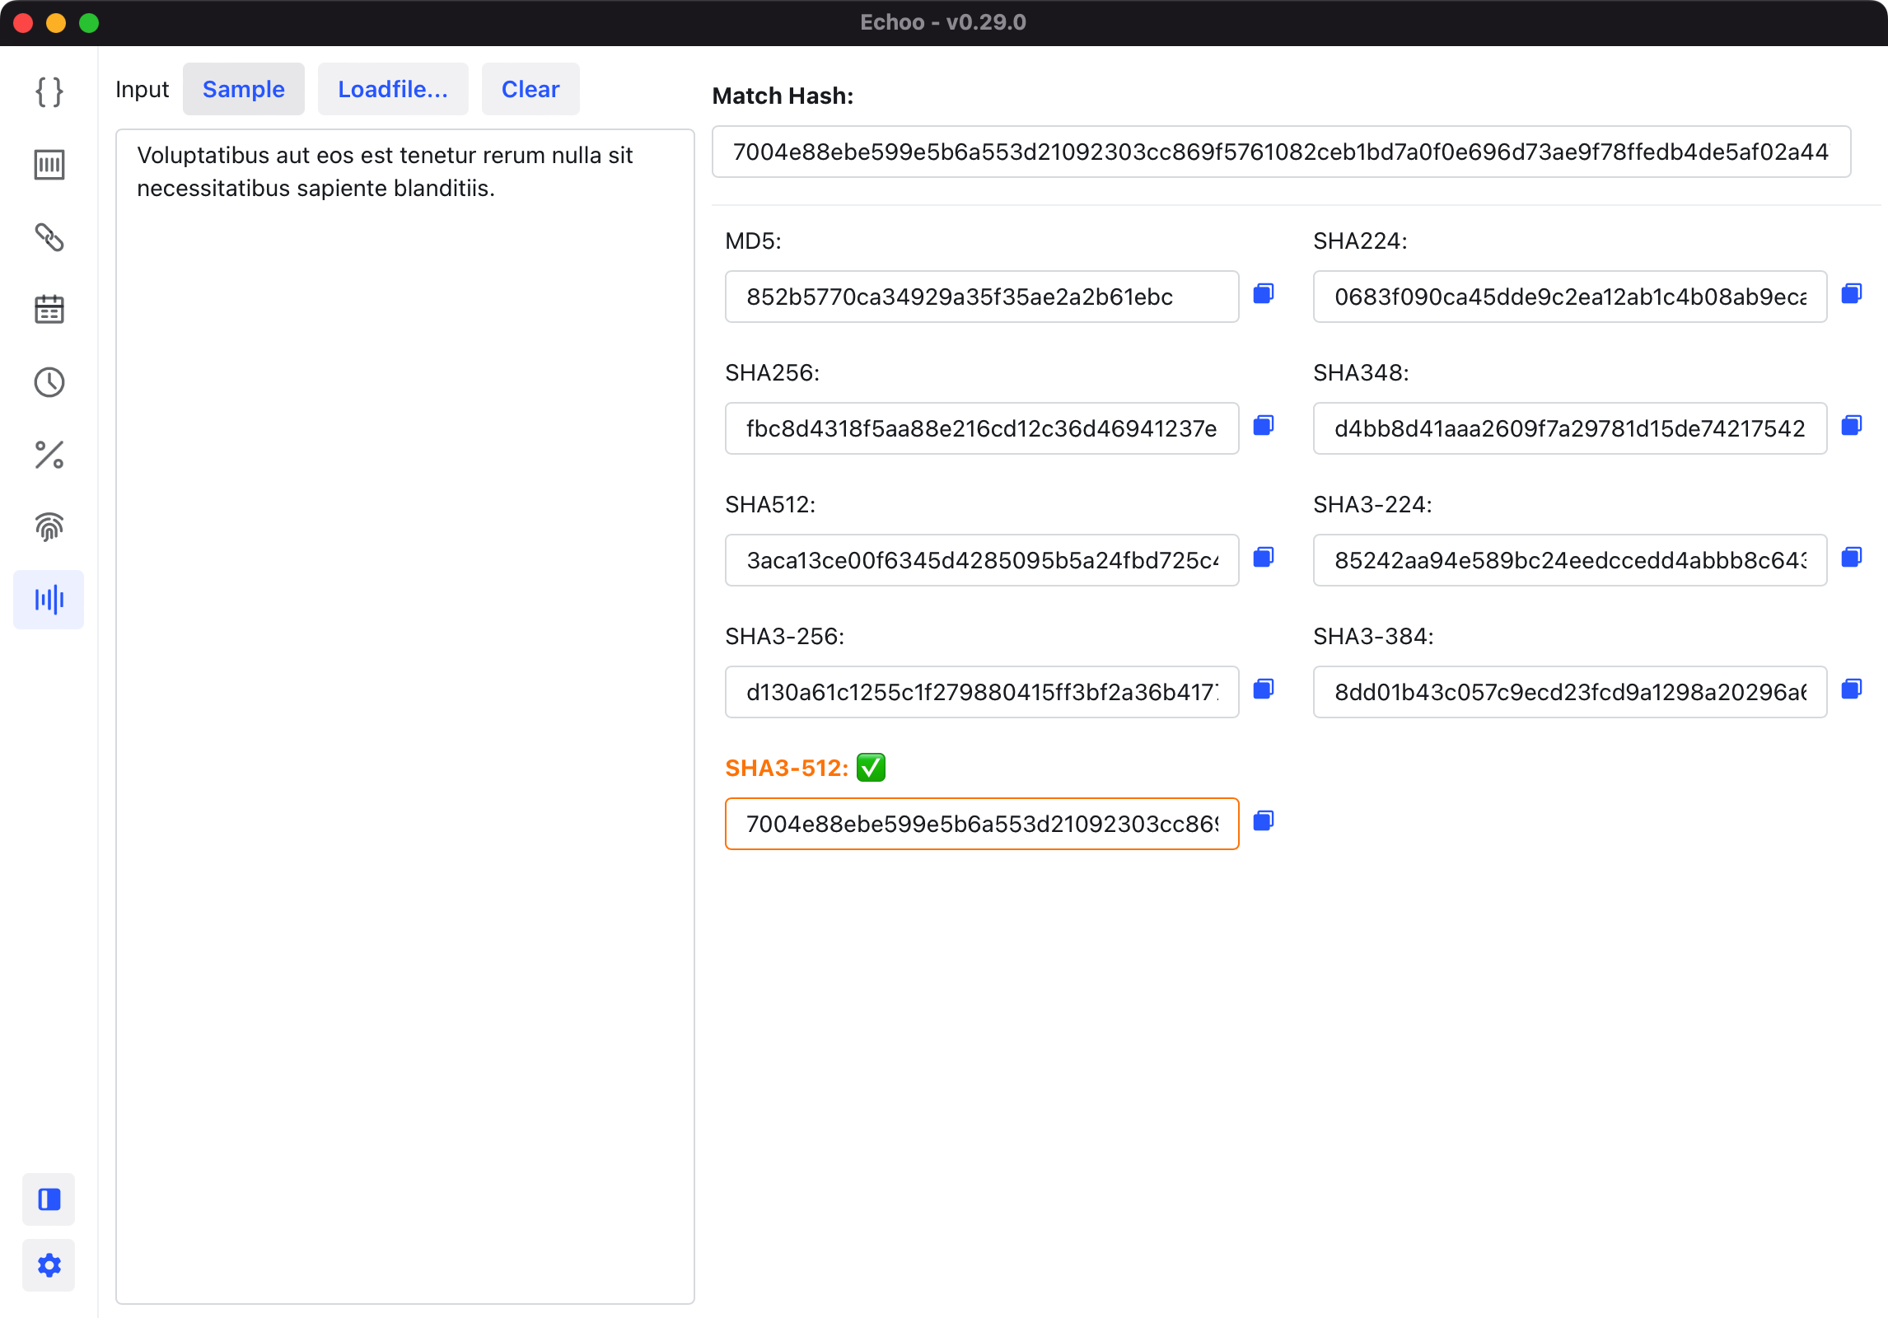
Task: Click the SHA256 output field
Action: 982,428
